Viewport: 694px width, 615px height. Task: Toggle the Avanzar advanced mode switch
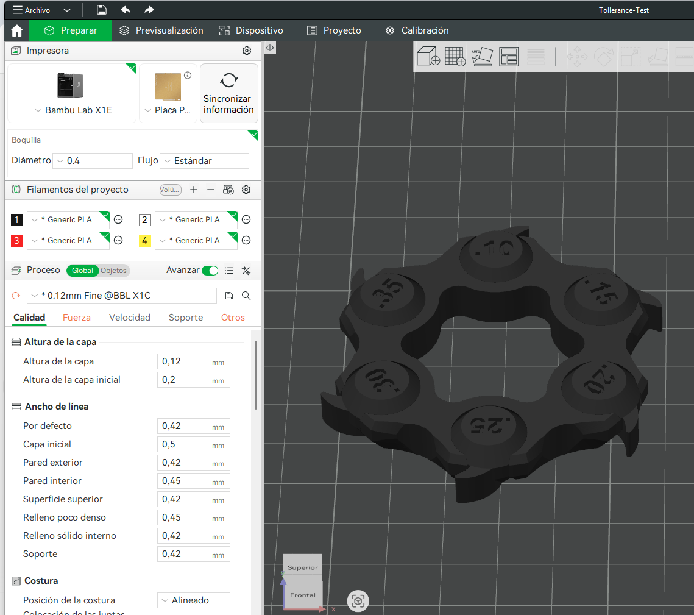[x=210, y=271]
